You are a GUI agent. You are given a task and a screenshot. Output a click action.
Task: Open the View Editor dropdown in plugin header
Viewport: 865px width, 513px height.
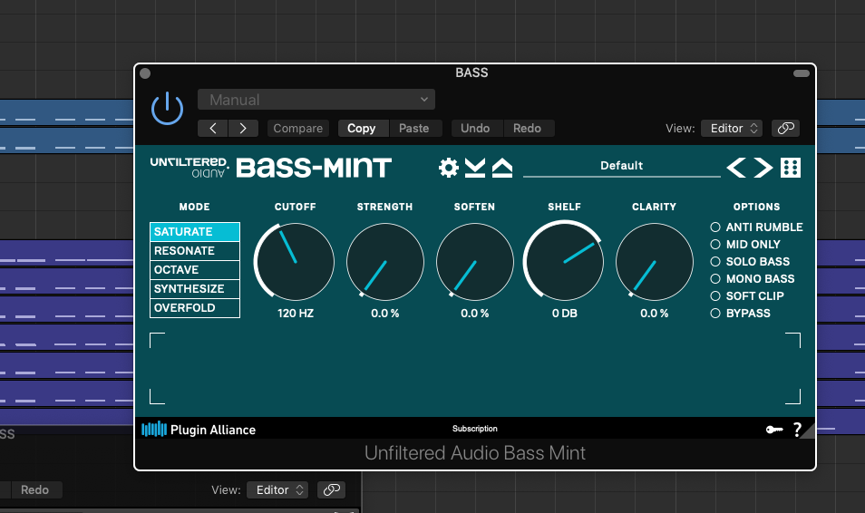[x=732, y=128]
